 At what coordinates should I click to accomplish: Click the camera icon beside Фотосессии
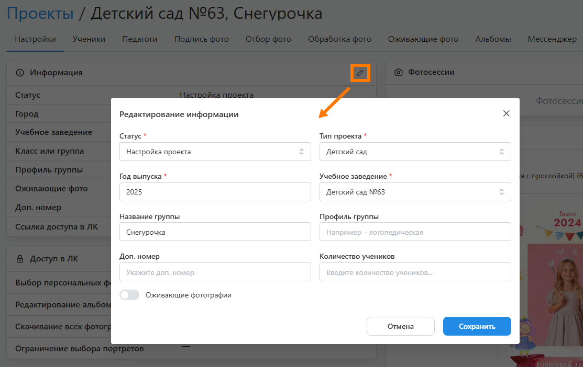399,72
